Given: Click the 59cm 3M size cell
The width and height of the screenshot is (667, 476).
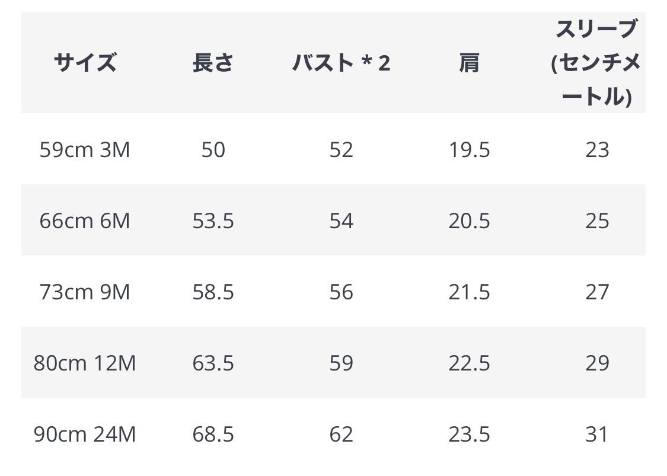Looking at the screenshot, I should point(85,150).
